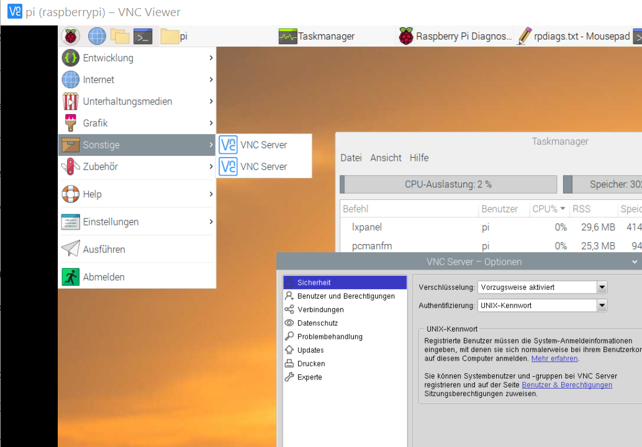
Task: Open the Updates section
Action: (x=345, y=350)
